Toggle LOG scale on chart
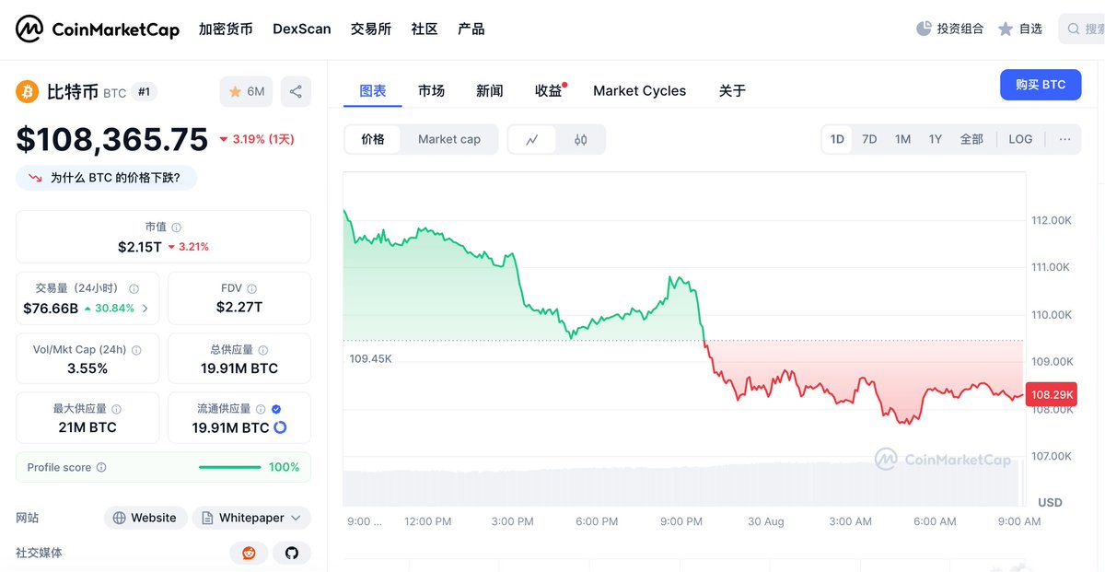The image size is (1105, 572). tap(1020, 139)
